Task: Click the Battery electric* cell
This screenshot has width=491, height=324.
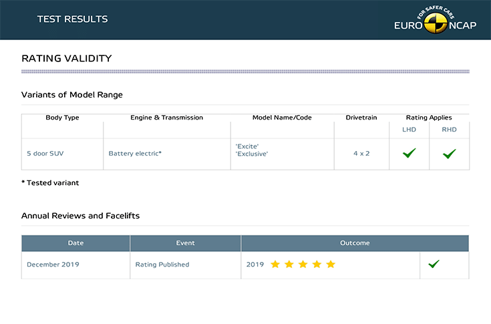Action: point(135,154)
